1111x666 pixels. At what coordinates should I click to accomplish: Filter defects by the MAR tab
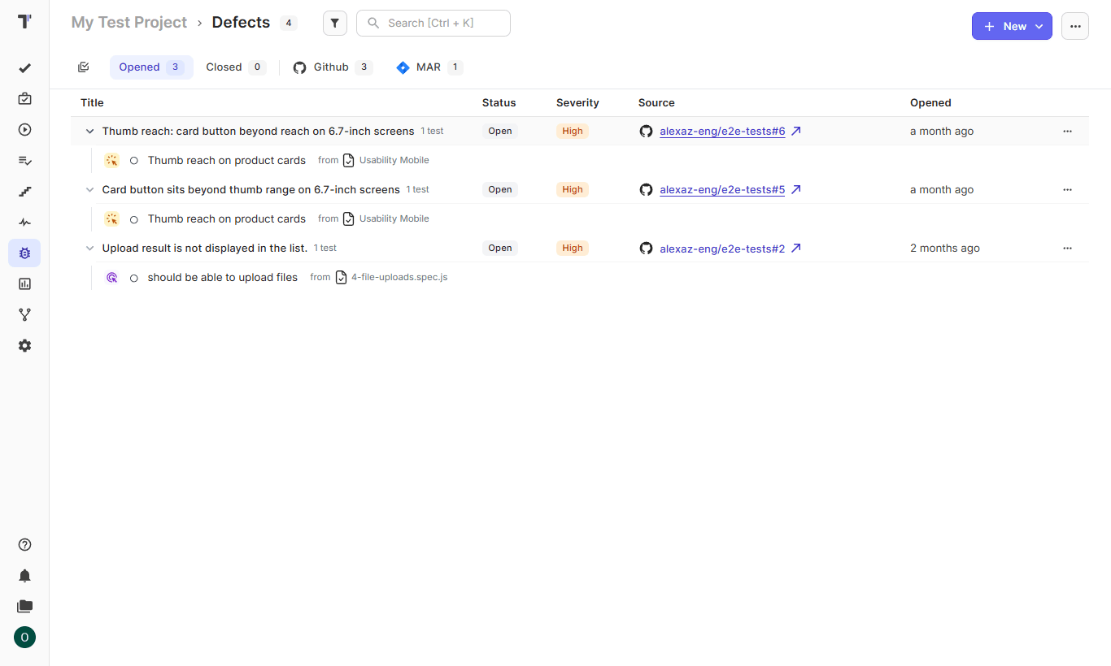pyautogui.click(x=429, y=67)
